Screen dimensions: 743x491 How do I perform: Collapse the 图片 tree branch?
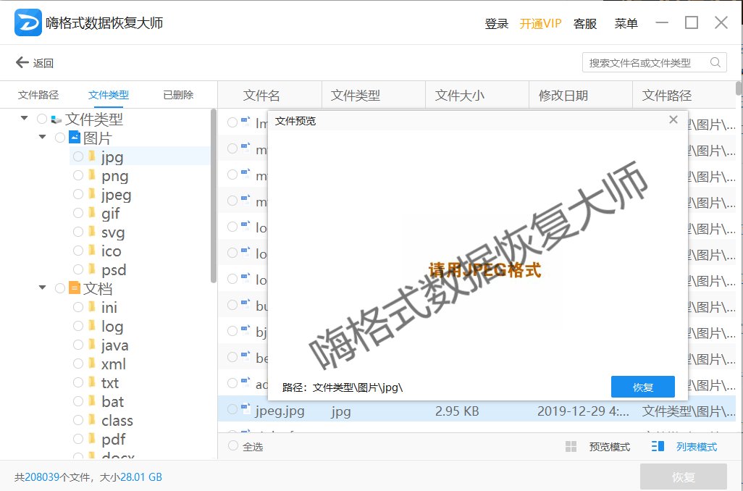pos(42,138)
